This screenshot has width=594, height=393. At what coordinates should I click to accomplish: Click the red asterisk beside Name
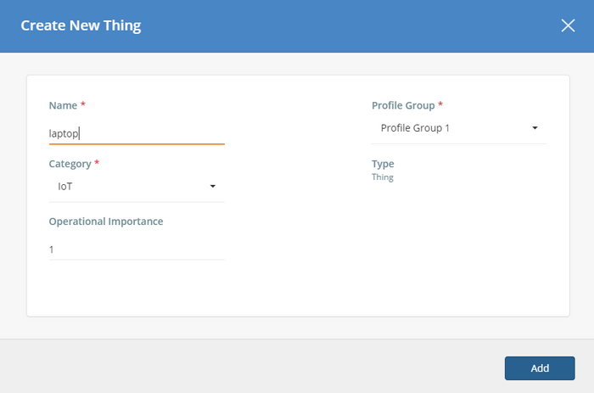83,104
